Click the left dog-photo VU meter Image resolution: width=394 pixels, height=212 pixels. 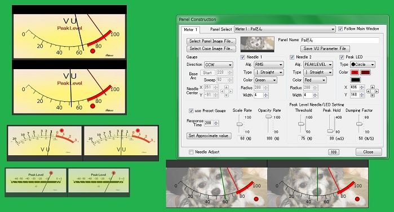[216, 184]
